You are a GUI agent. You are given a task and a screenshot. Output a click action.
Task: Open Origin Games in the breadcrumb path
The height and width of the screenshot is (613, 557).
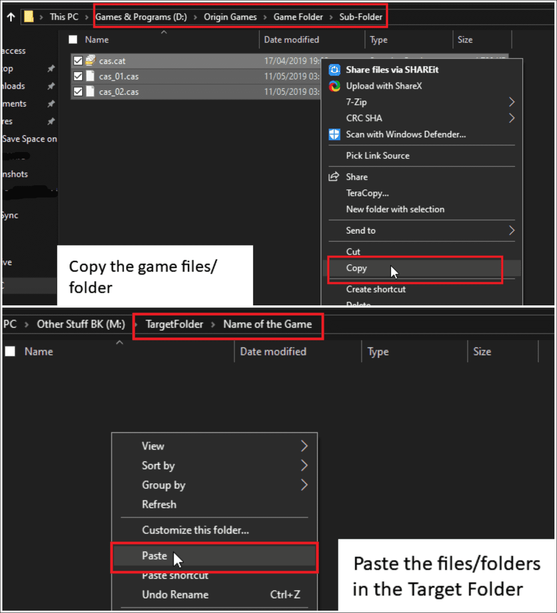click(x=230, y=17)
